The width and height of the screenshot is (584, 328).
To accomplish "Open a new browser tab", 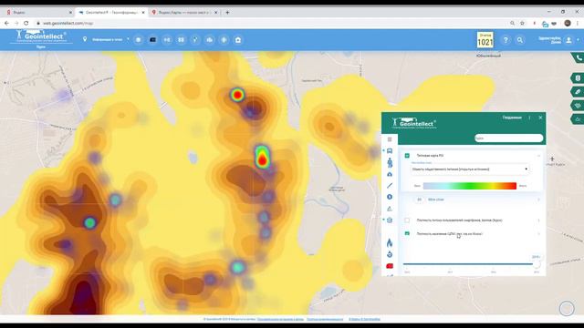I will point(227,12).
